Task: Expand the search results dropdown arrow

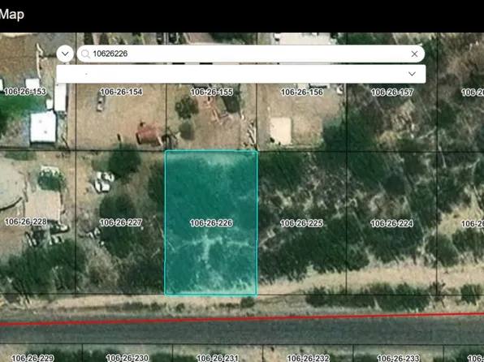Action: point(412,74)
